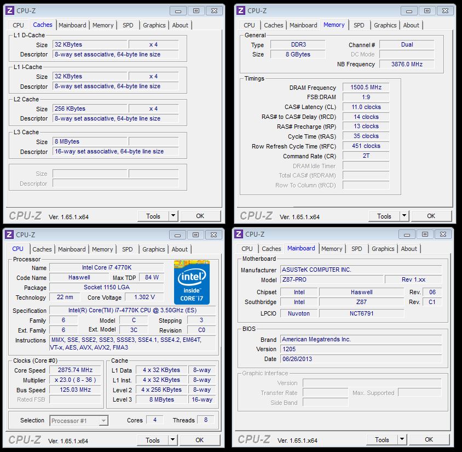Click the Intel Core i7 inside logo

tap(192, 283)
